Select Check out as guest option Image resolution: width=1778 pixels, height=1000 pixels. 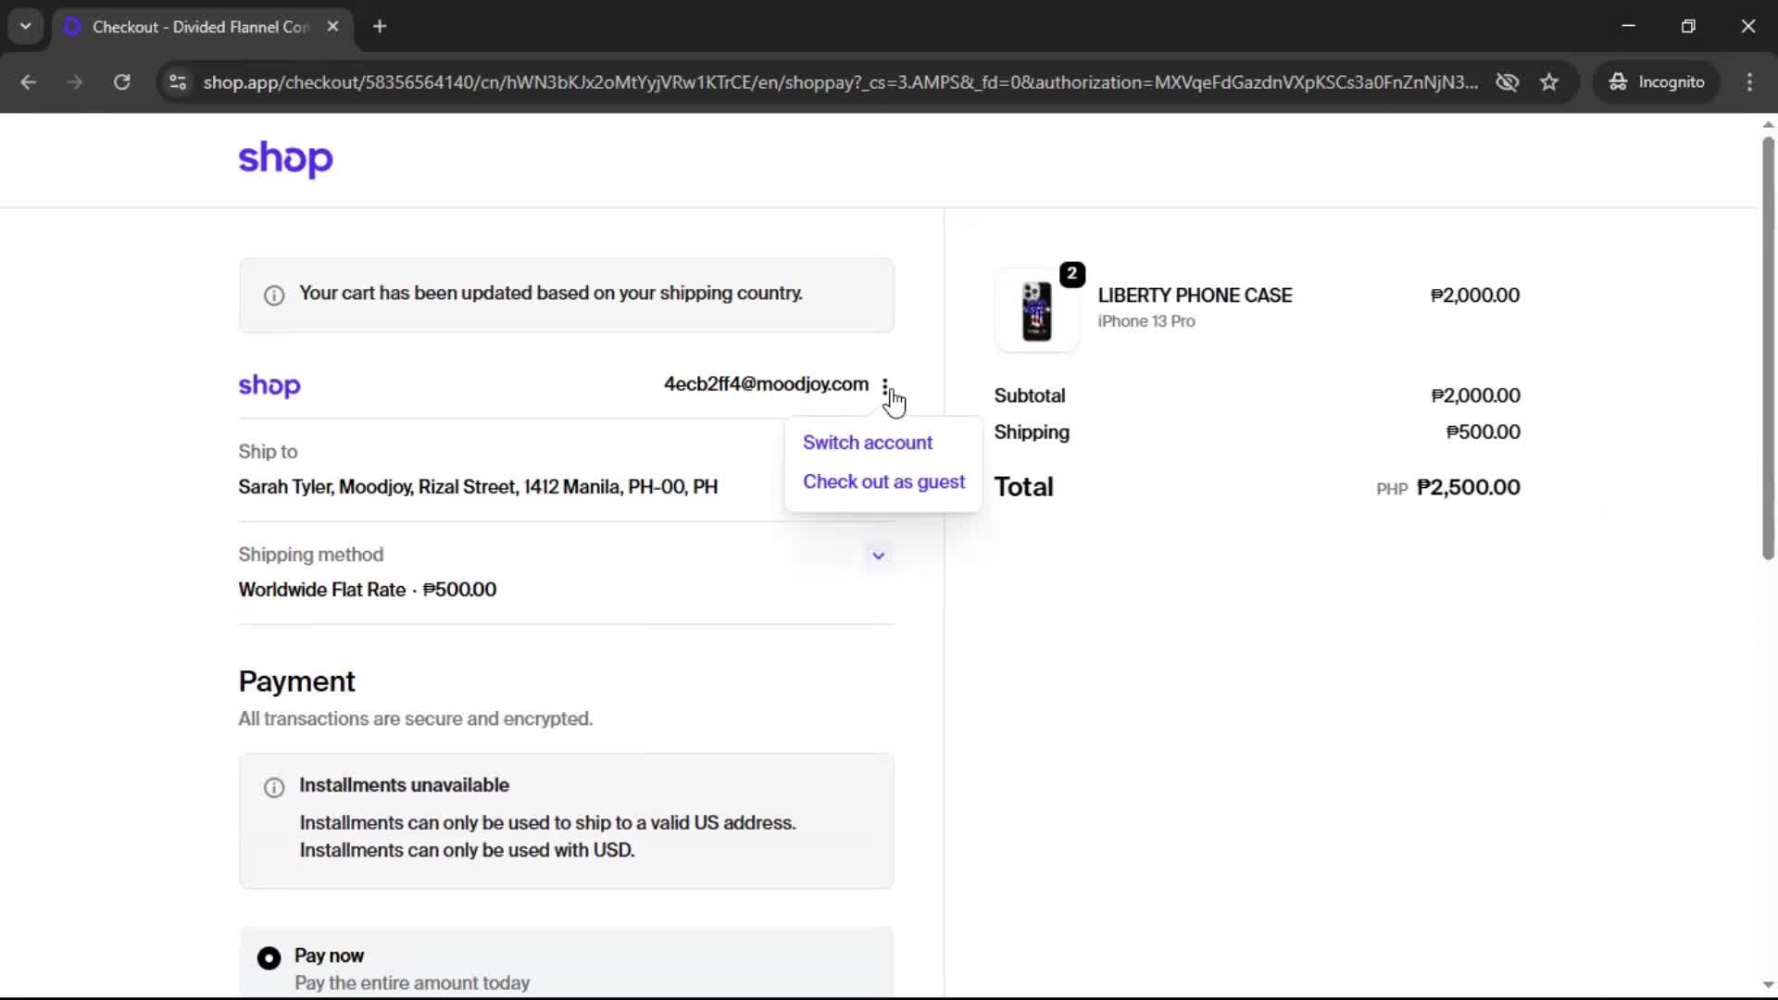click(x=883, y=481)
